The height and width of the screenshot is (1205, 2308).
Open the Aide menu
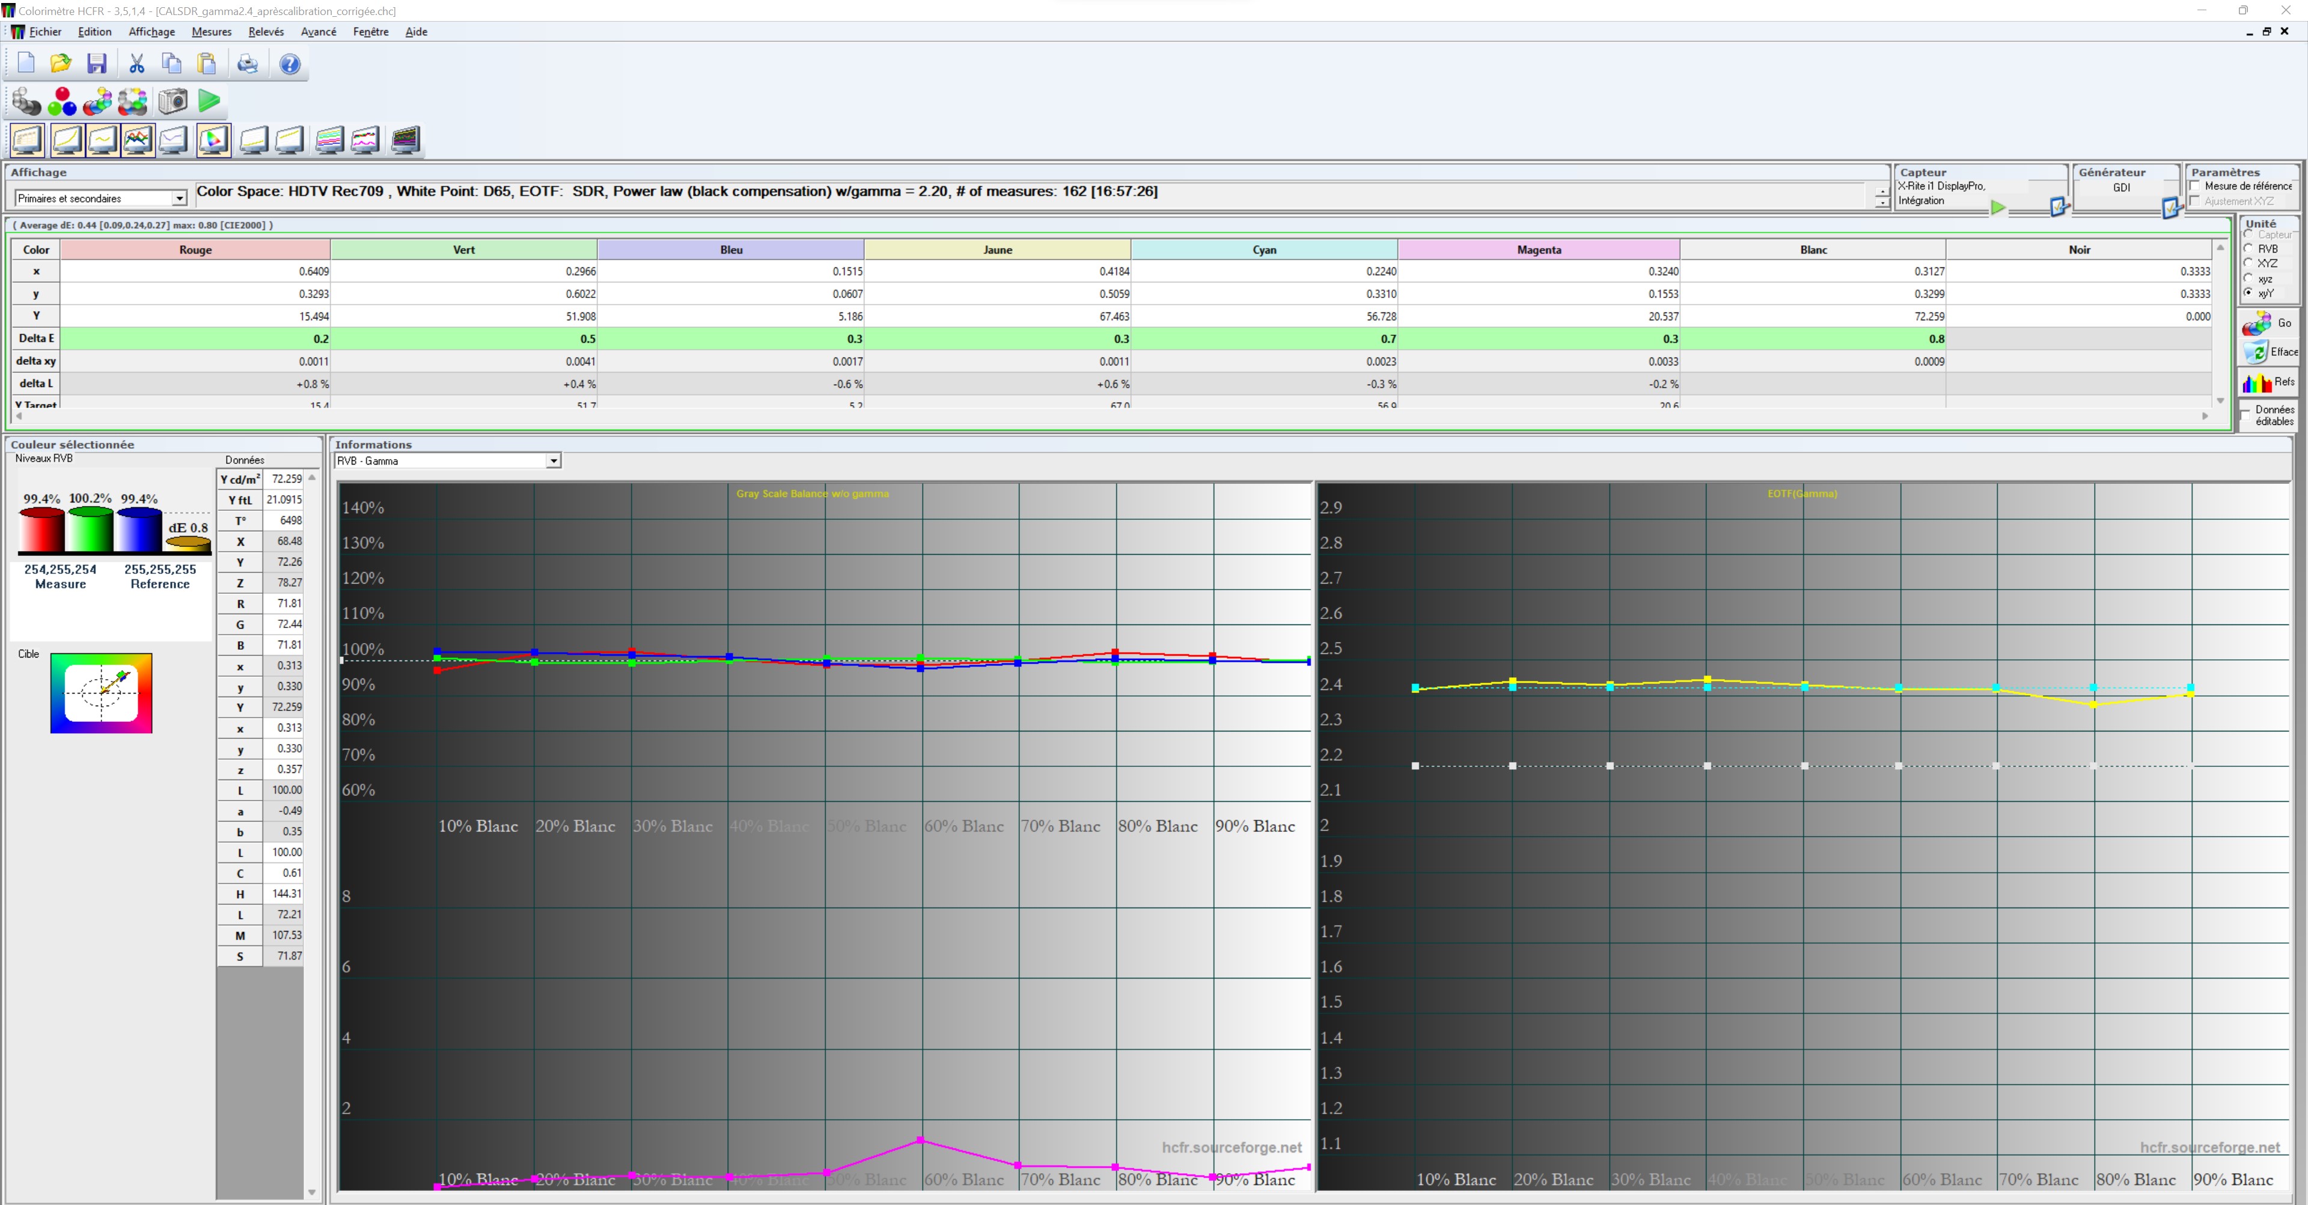[x=417, y=31]
